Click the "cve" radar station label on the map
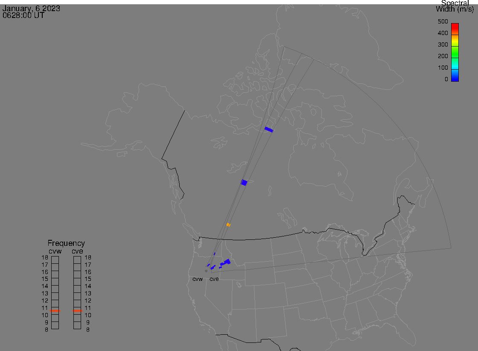 coord(214,279)
